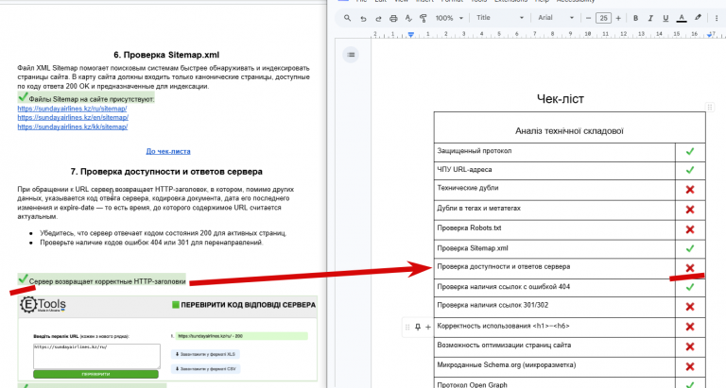Toggle italic formatting
The width and height of the screenshot is (726, 388).
coord(650,18)
